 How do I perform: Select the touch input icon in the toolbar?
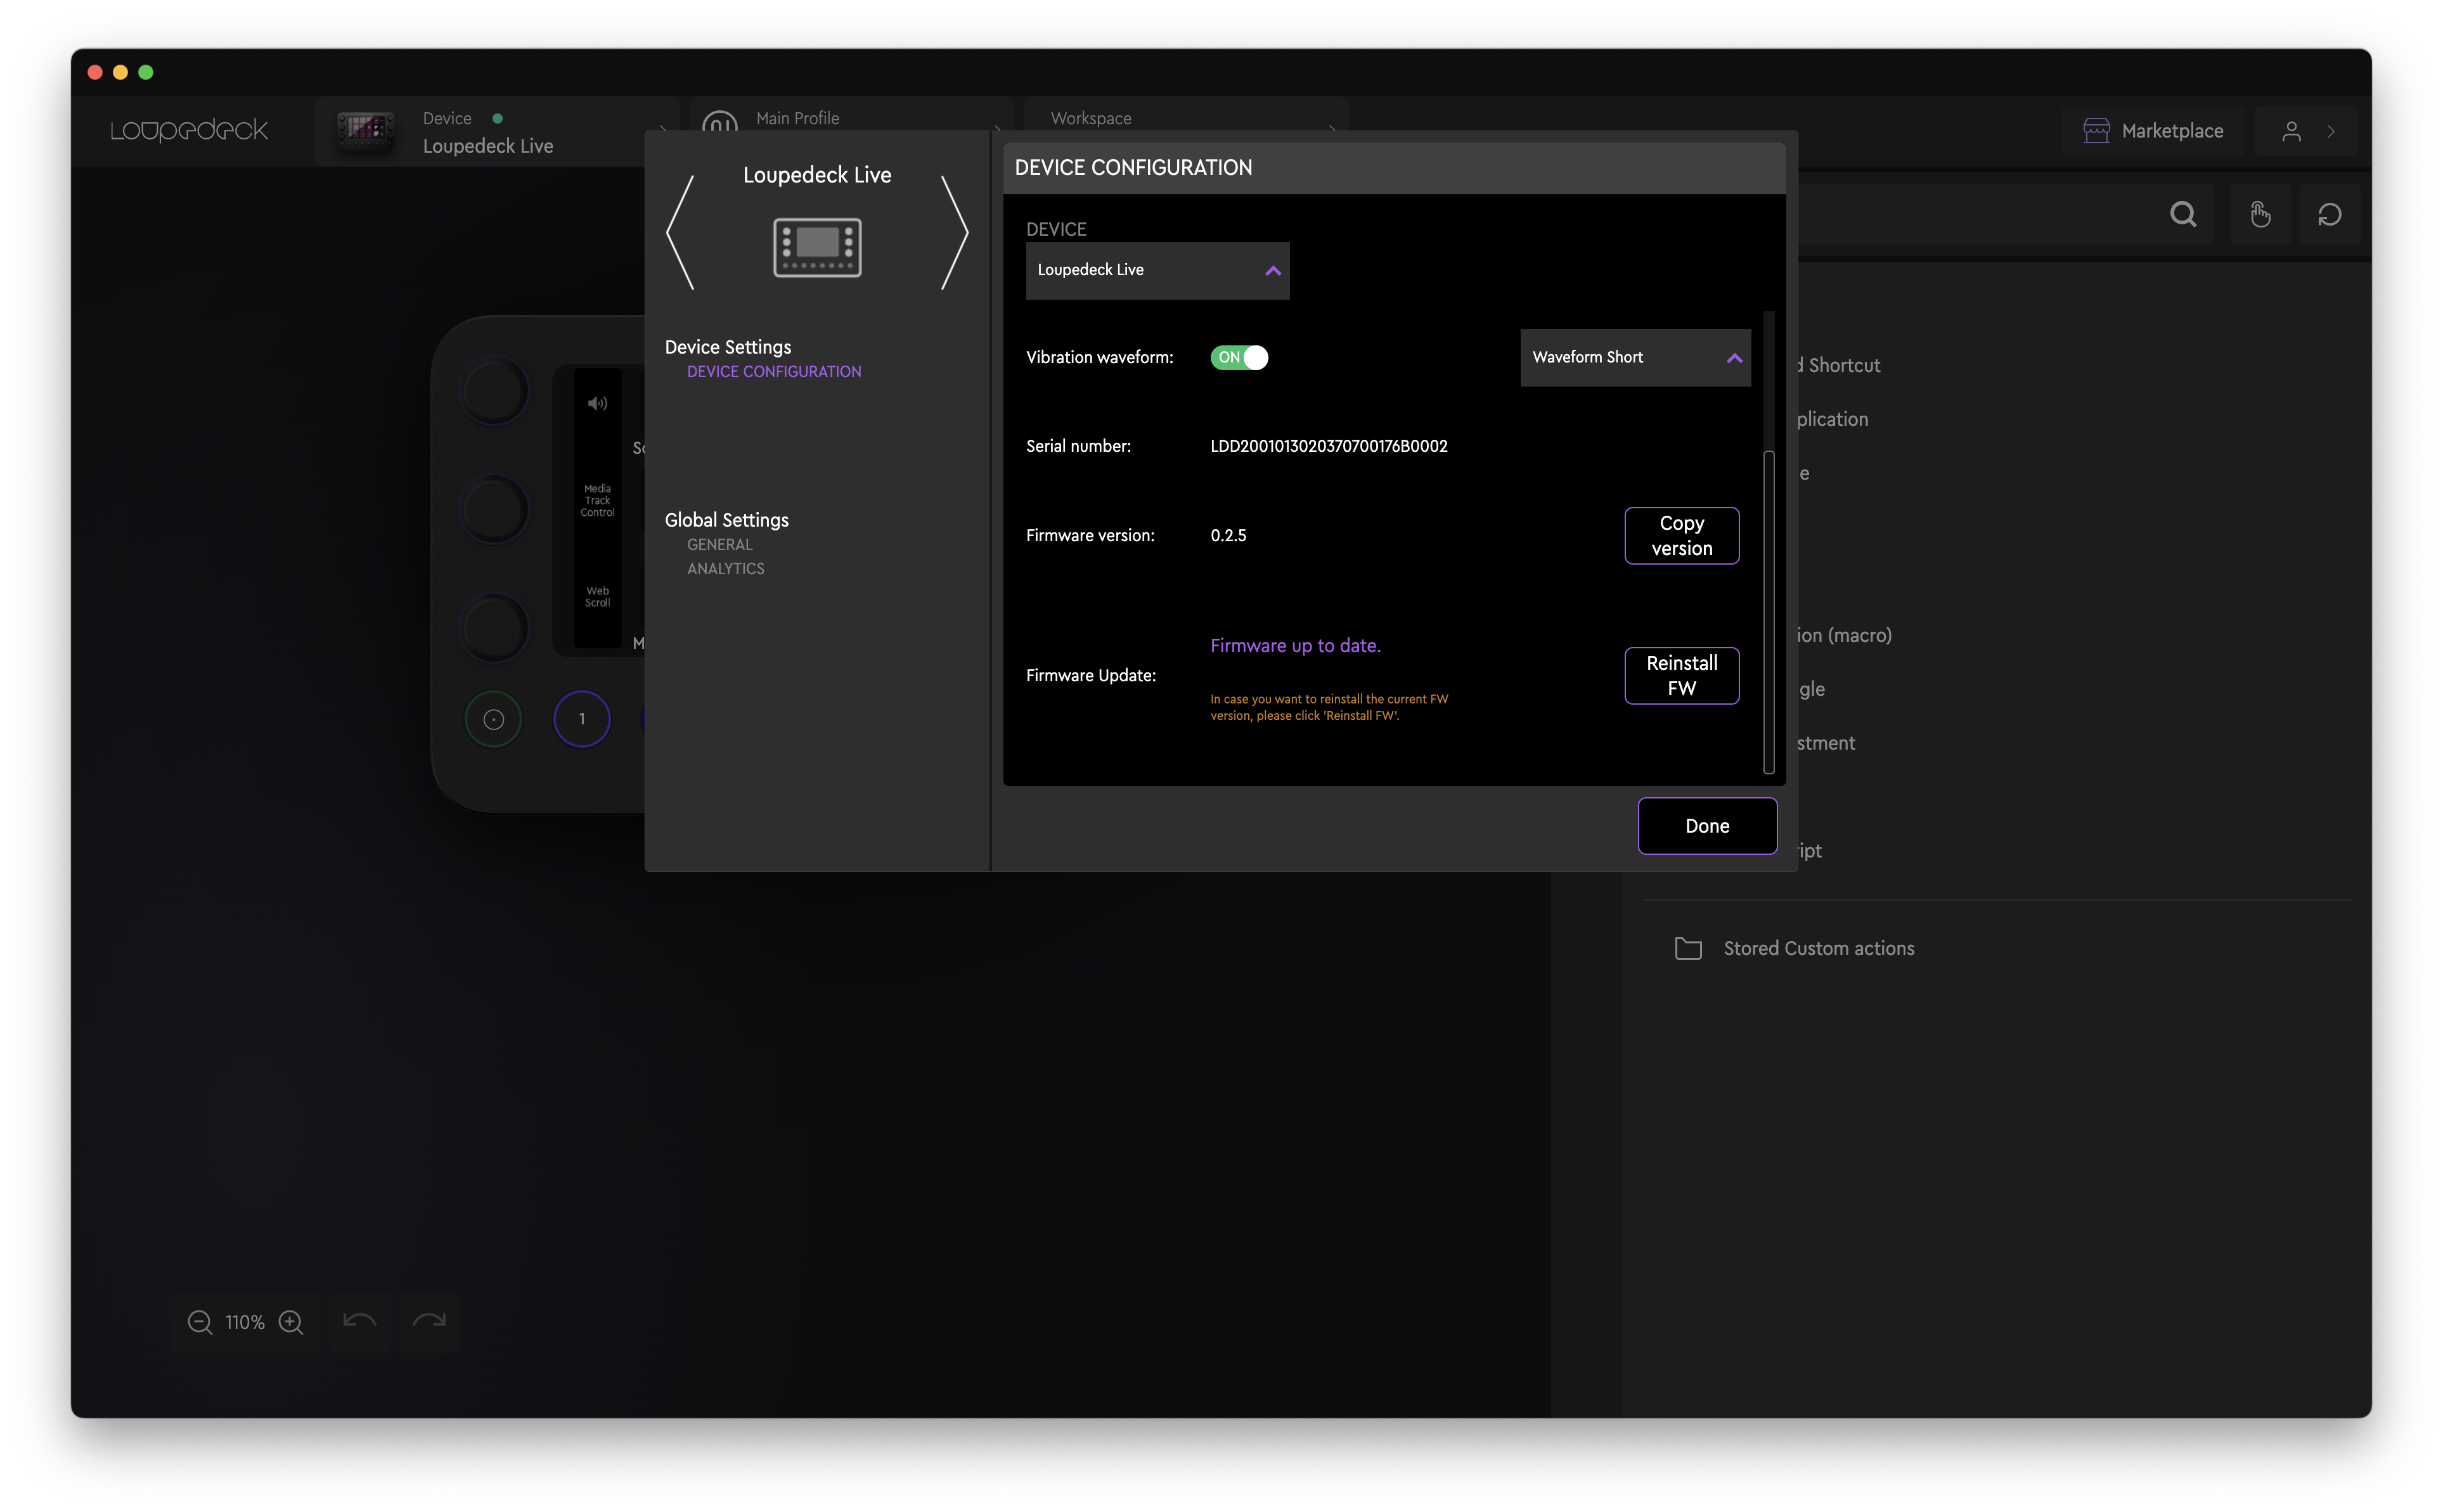coord(2261,214)
